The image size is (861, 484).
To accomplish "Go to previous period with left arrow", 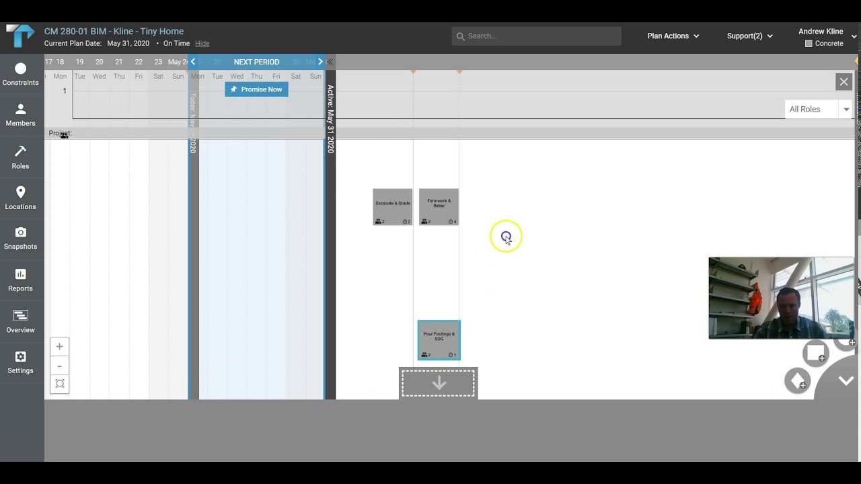I will point(193,62).
